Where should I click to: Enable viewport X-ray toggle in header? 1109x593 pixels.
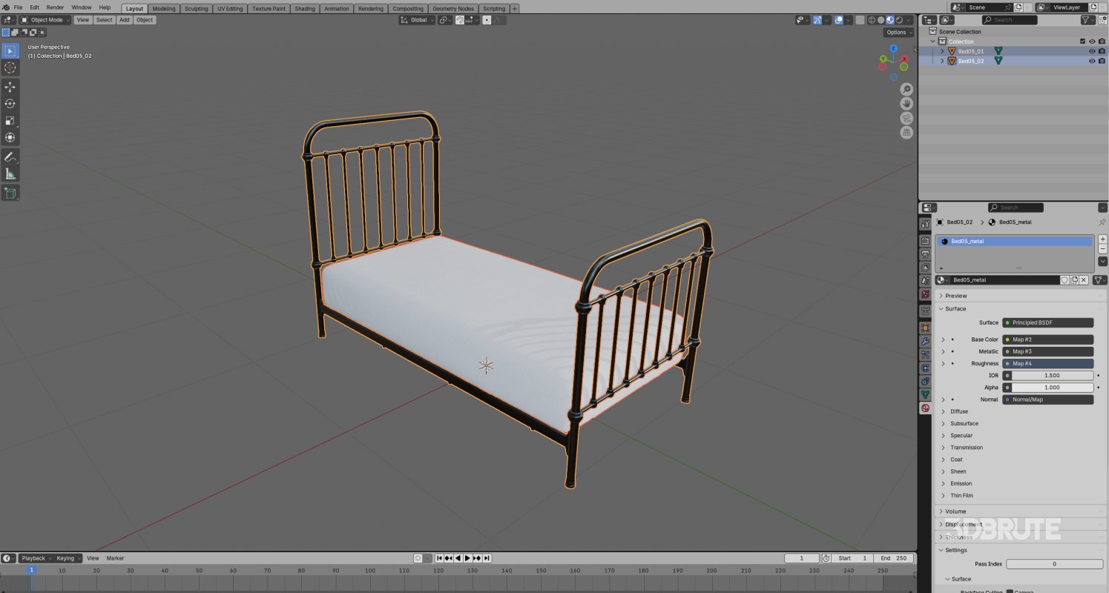pos(860,20)
